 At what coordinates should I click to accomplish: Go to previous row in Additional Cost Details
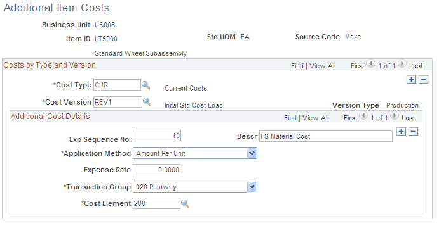tap(363, 115)
